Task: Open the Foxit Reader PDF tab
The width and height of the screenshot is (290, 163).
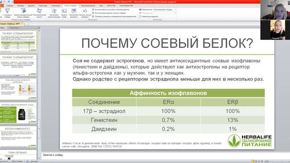Action: coord(126,6)
